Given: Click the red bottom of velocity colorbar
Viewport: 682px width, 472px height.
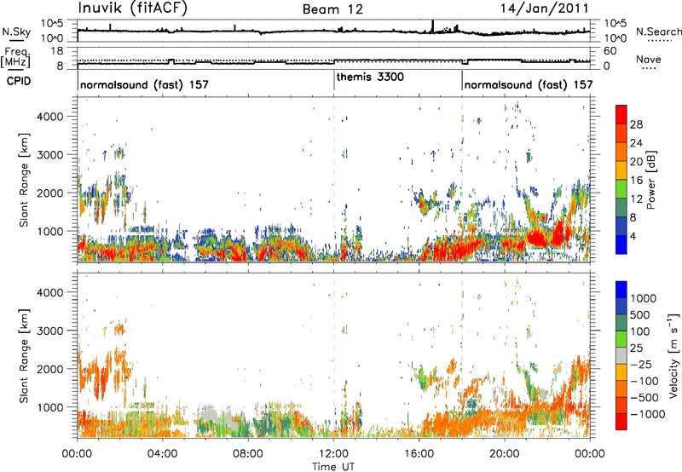Looking at the screenshot, I should pos(621,422).
